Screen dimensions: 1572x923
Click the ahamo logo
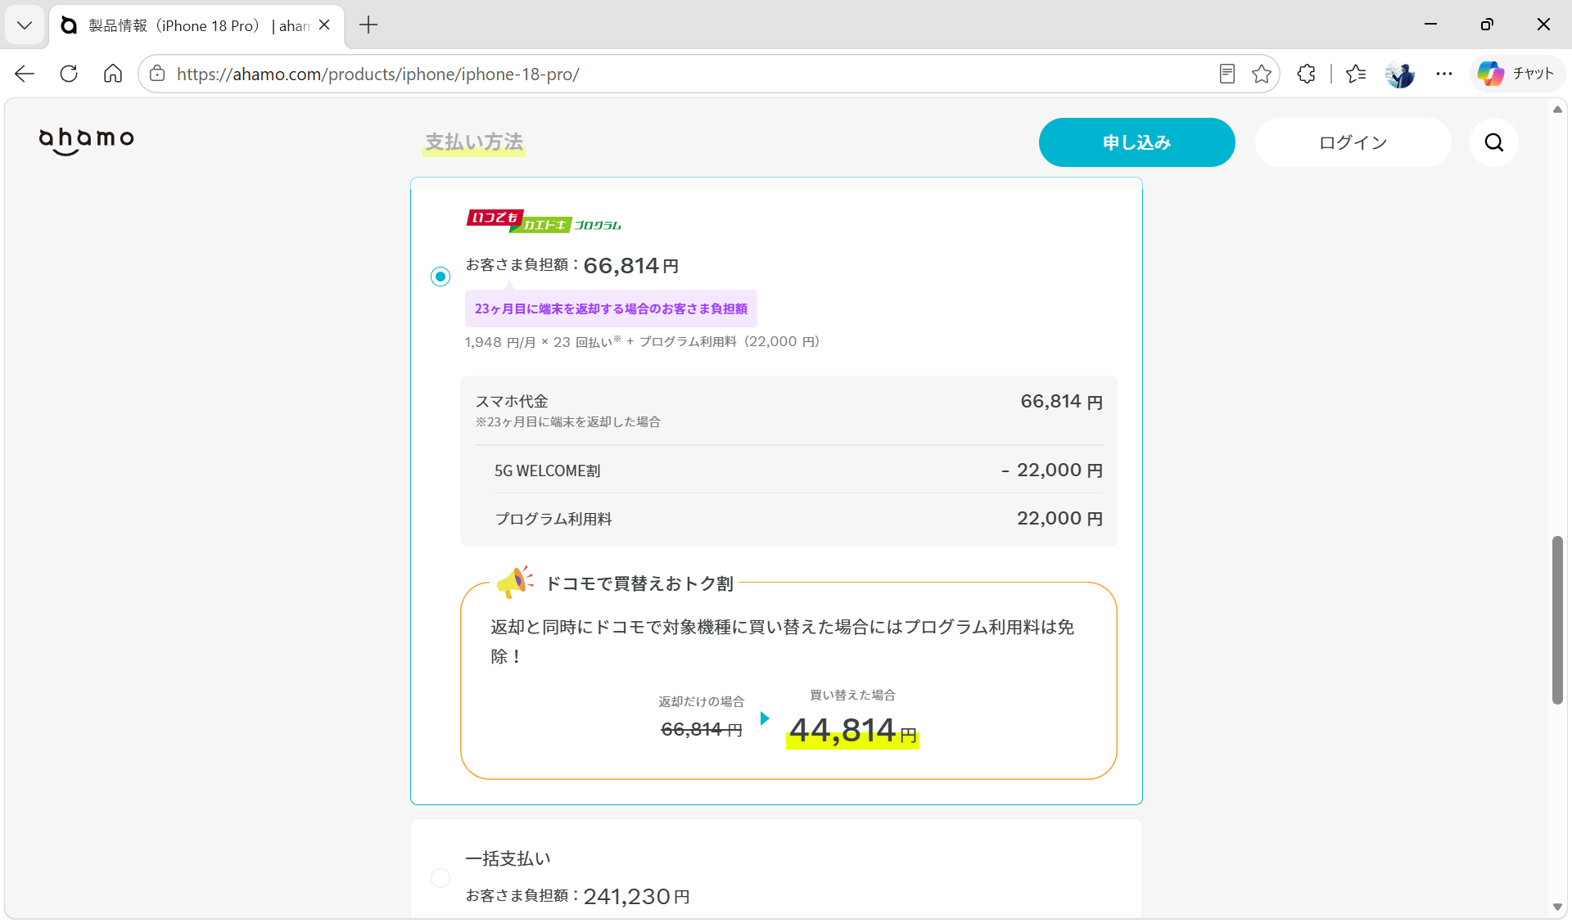[87, 140]
